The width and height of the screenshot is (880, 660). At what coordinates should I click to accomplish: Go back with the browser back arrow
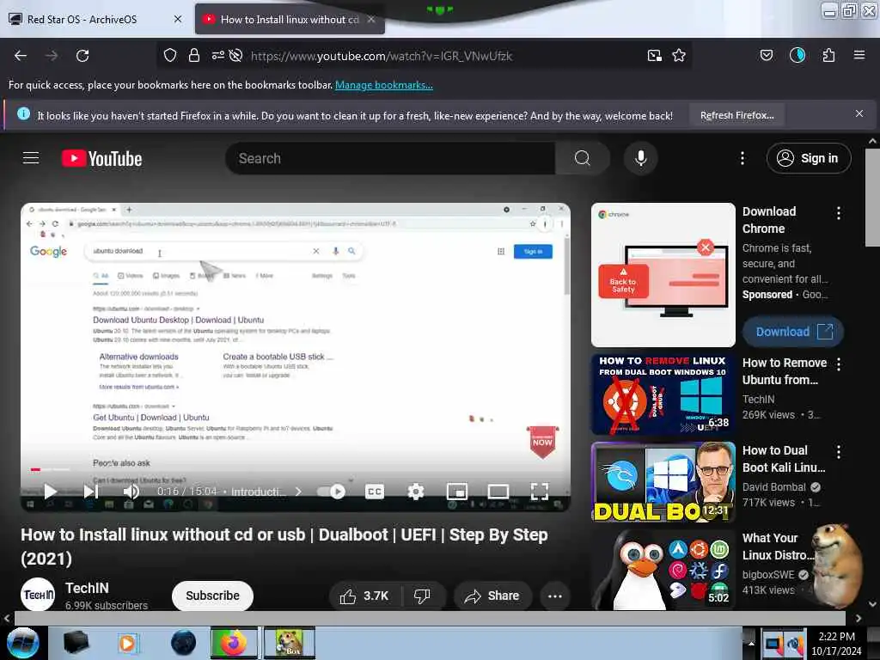21,56
